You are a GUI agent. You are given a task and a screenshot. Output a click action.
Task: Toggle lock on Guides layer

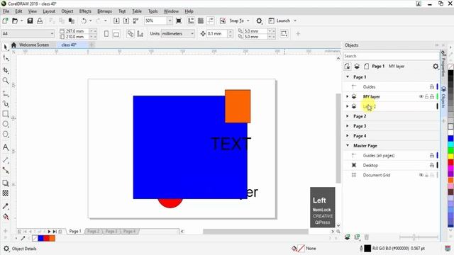(x=432, y=86)
